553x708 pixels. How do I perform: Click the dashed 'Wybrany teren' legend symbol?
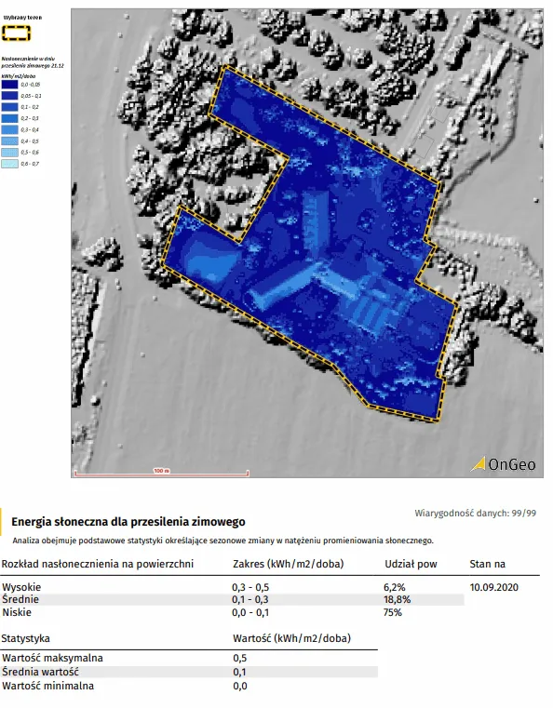pyautogui.click(x=16, y=33)
